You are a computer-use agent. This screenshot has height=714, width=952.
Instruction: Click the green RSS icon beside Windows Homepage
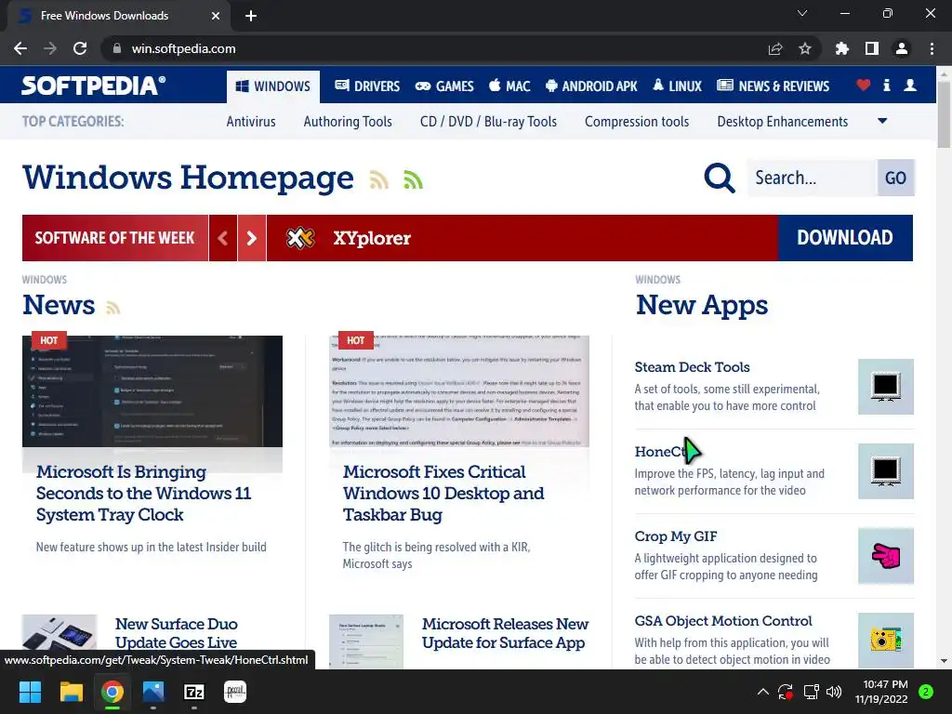tap(413, 179)
